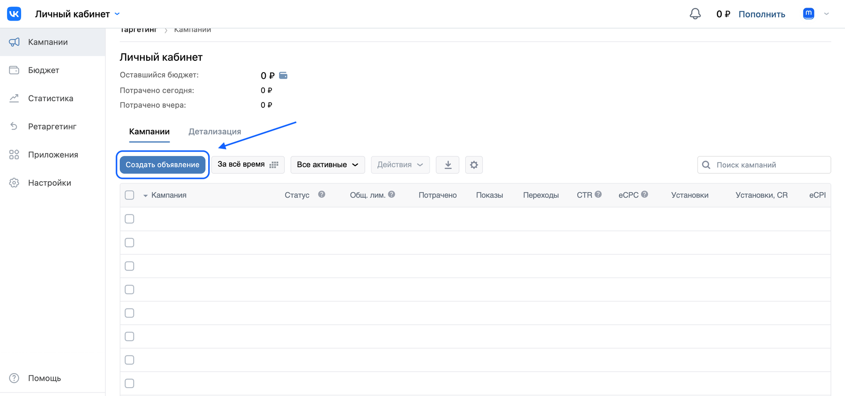Viewport: 845px width, 396px height.
Task: Click the CTR help question icon
Action: (x=598, y=194)
